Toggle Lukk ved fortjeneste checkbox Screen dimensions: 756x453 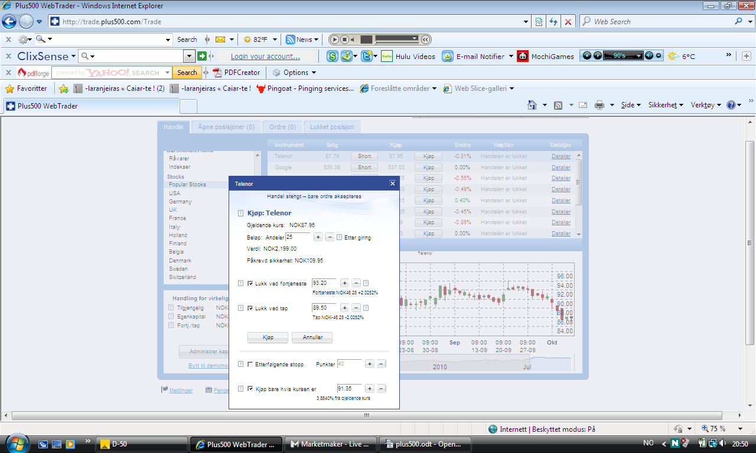[250, 283]
